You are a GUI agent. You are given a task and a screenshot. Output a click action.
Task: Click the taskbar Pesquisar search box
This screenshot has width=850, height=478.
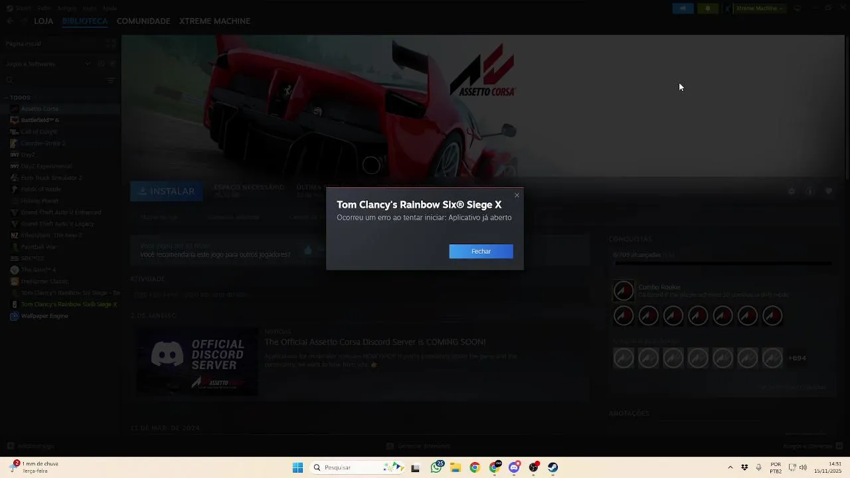point(357,467)
